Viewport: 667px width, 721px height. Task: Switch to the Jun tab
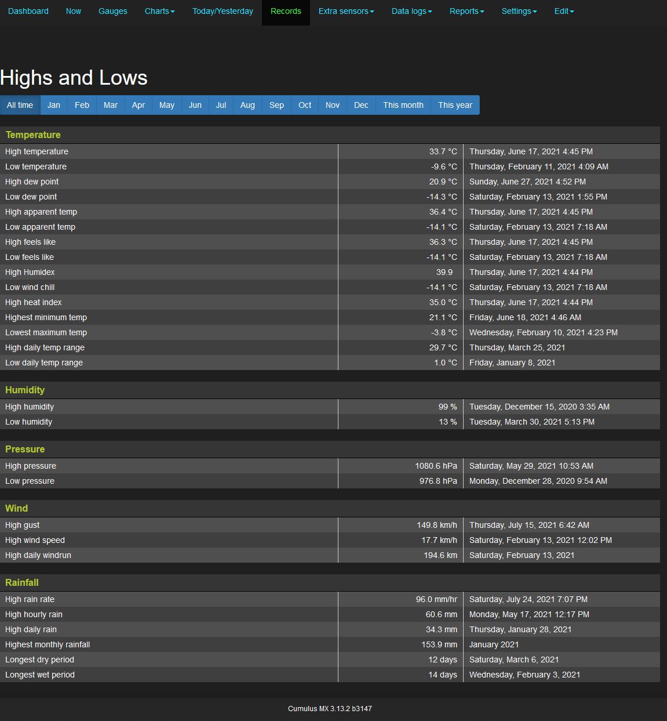point(195,105)
